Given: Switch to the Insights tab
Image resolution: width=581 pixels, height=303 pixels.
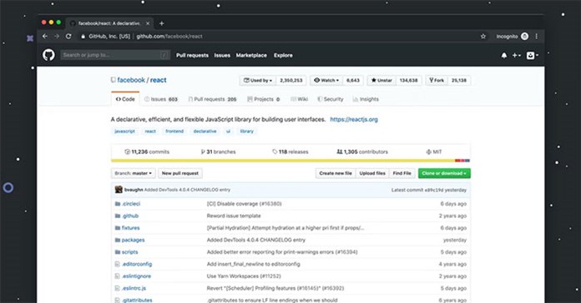Looking at the screenshot, I should click(366, 99).
